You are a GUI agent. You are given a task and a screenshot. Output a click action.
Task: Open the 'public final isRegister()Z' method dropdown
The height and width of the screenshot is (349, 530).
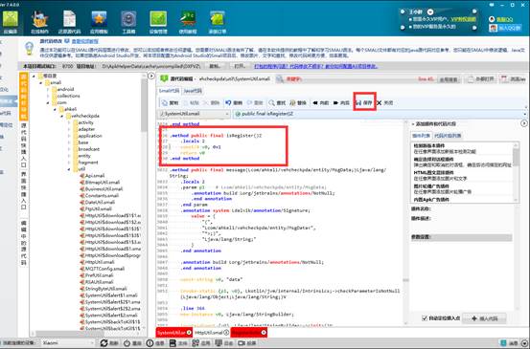click(380, 114)
